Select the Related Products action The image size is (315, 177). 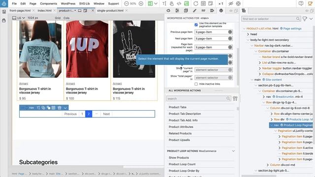click(180, 133)
